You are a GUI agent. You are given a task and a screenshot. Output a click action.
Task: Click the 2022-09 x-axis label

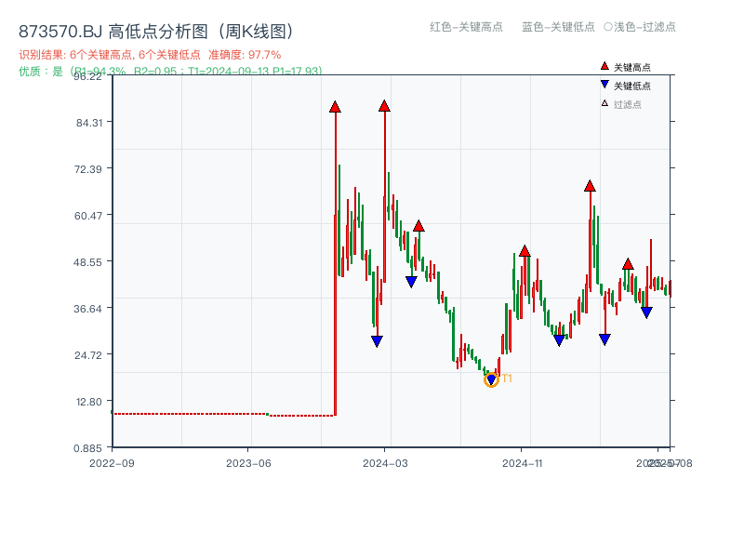112,463
